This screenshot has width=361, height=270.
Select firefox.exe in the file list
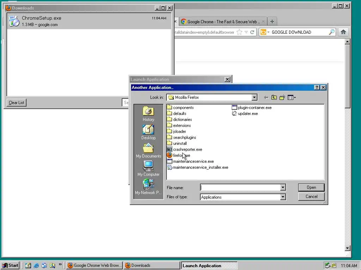coord(179,155)
